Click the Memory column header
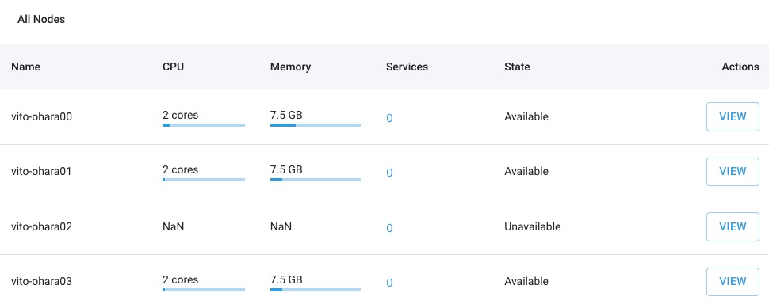Image resolution: width=769 pixels, height=304 pixels. point(290,66)
